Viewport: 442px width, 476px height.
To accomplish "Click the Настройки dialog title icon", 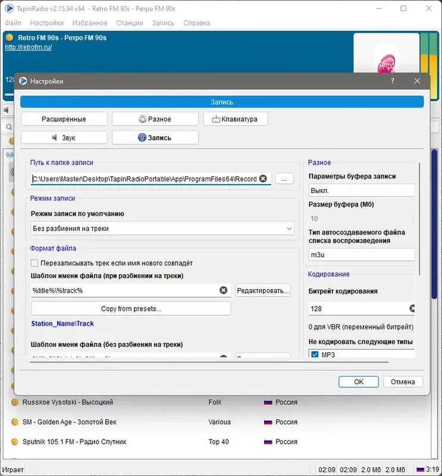I will point(23,81).
